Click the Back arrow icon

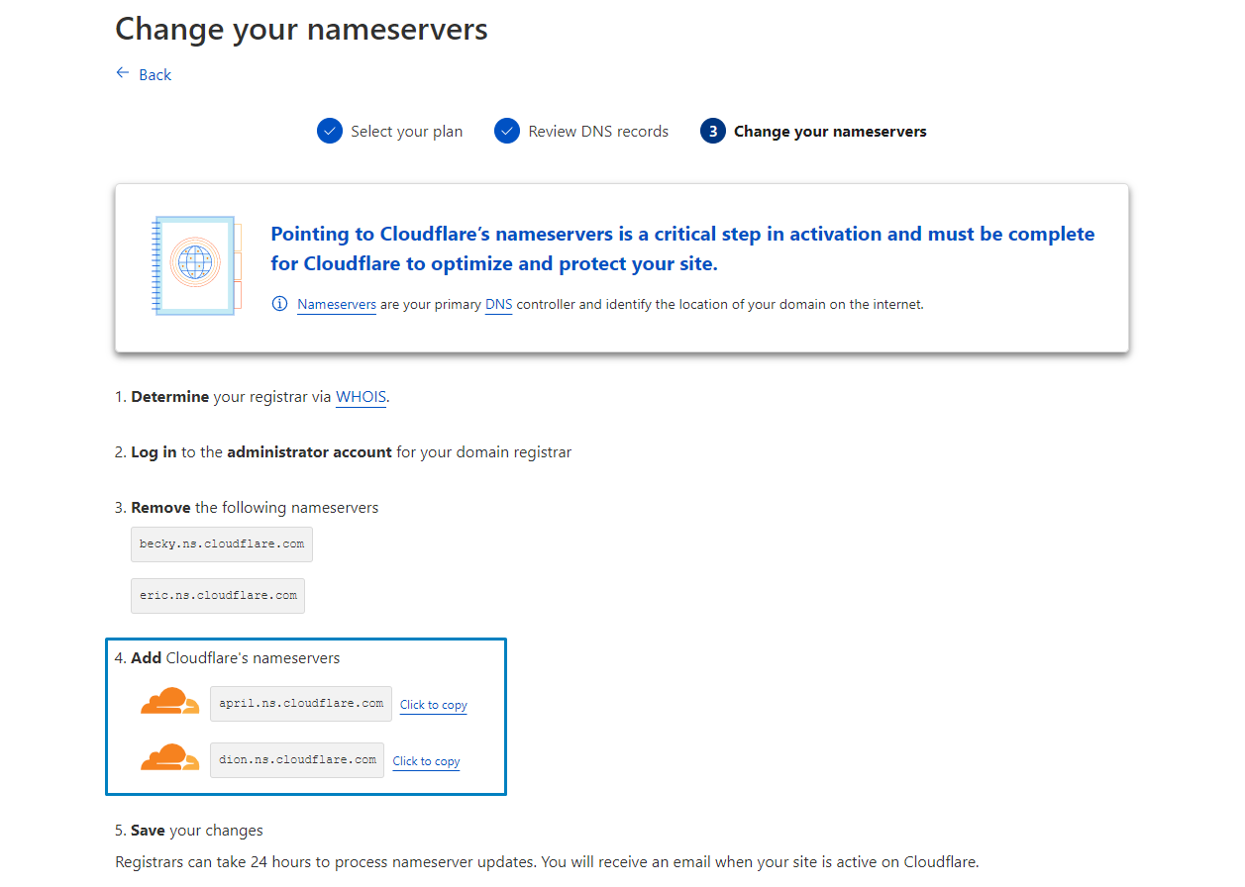[123, 73]
